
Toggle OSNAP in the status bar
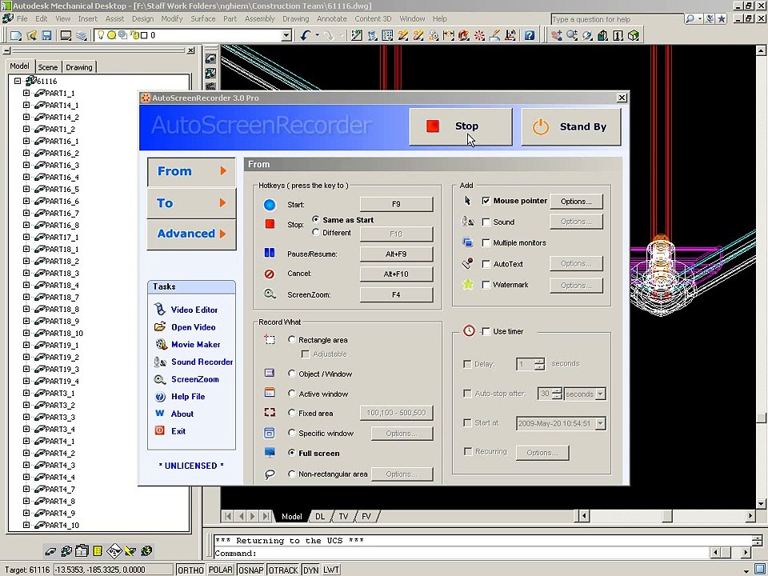pos(250,570)
